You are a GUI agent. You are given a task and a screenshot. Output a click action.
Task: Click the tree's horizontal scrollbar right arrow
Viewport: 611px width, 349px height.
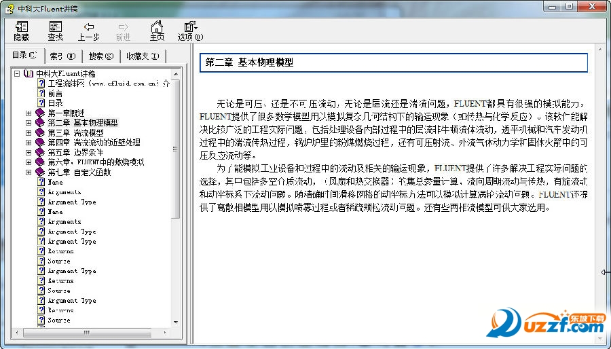[x=165, y=332]
